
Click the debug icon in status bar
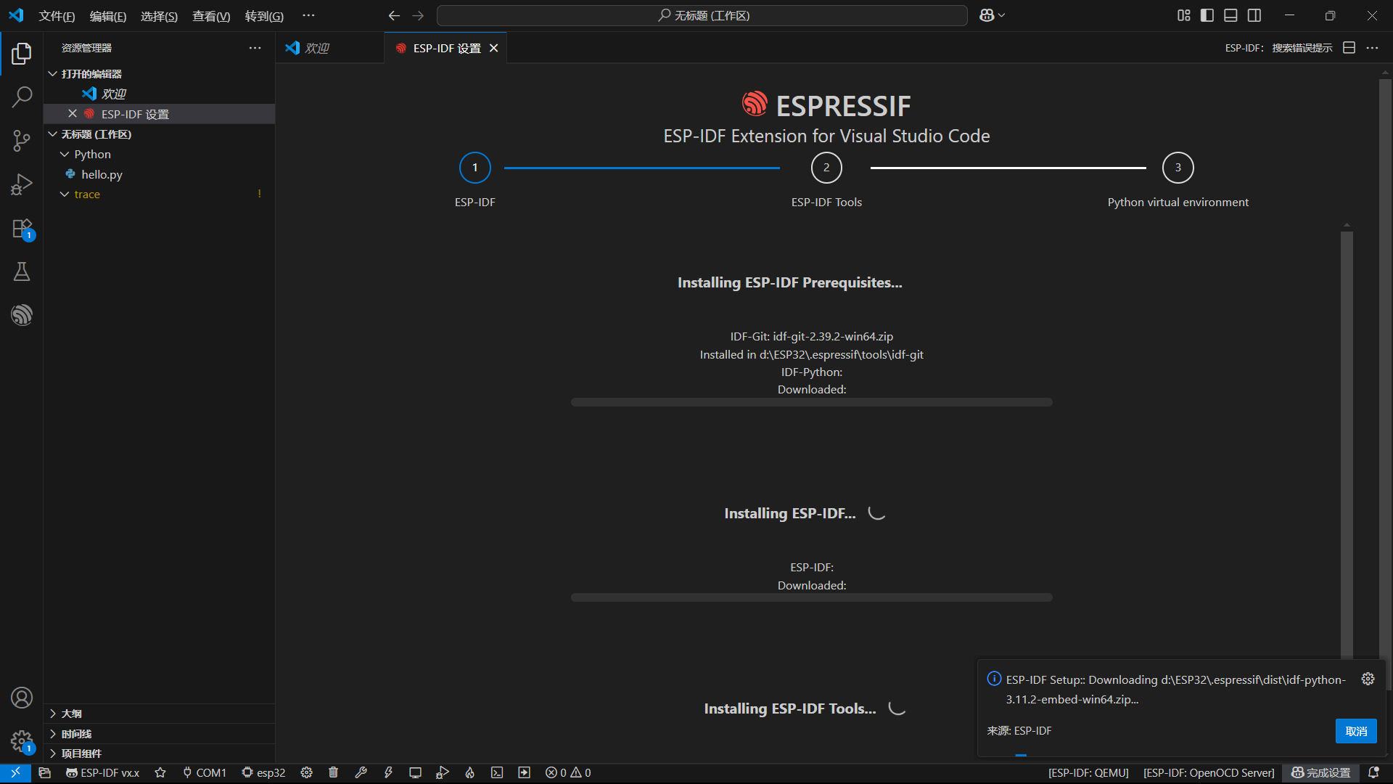tap(443, 773)
